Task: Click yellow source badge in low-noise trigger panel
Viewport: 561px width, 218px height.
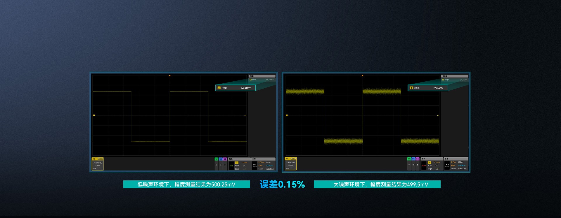Action: tap(237, 163)
